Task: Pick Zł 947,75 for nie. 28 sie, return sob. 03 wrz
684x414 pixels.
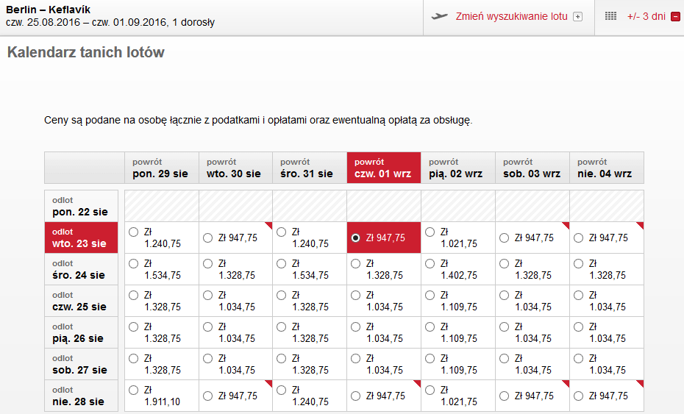Action: tap(505, 396)
